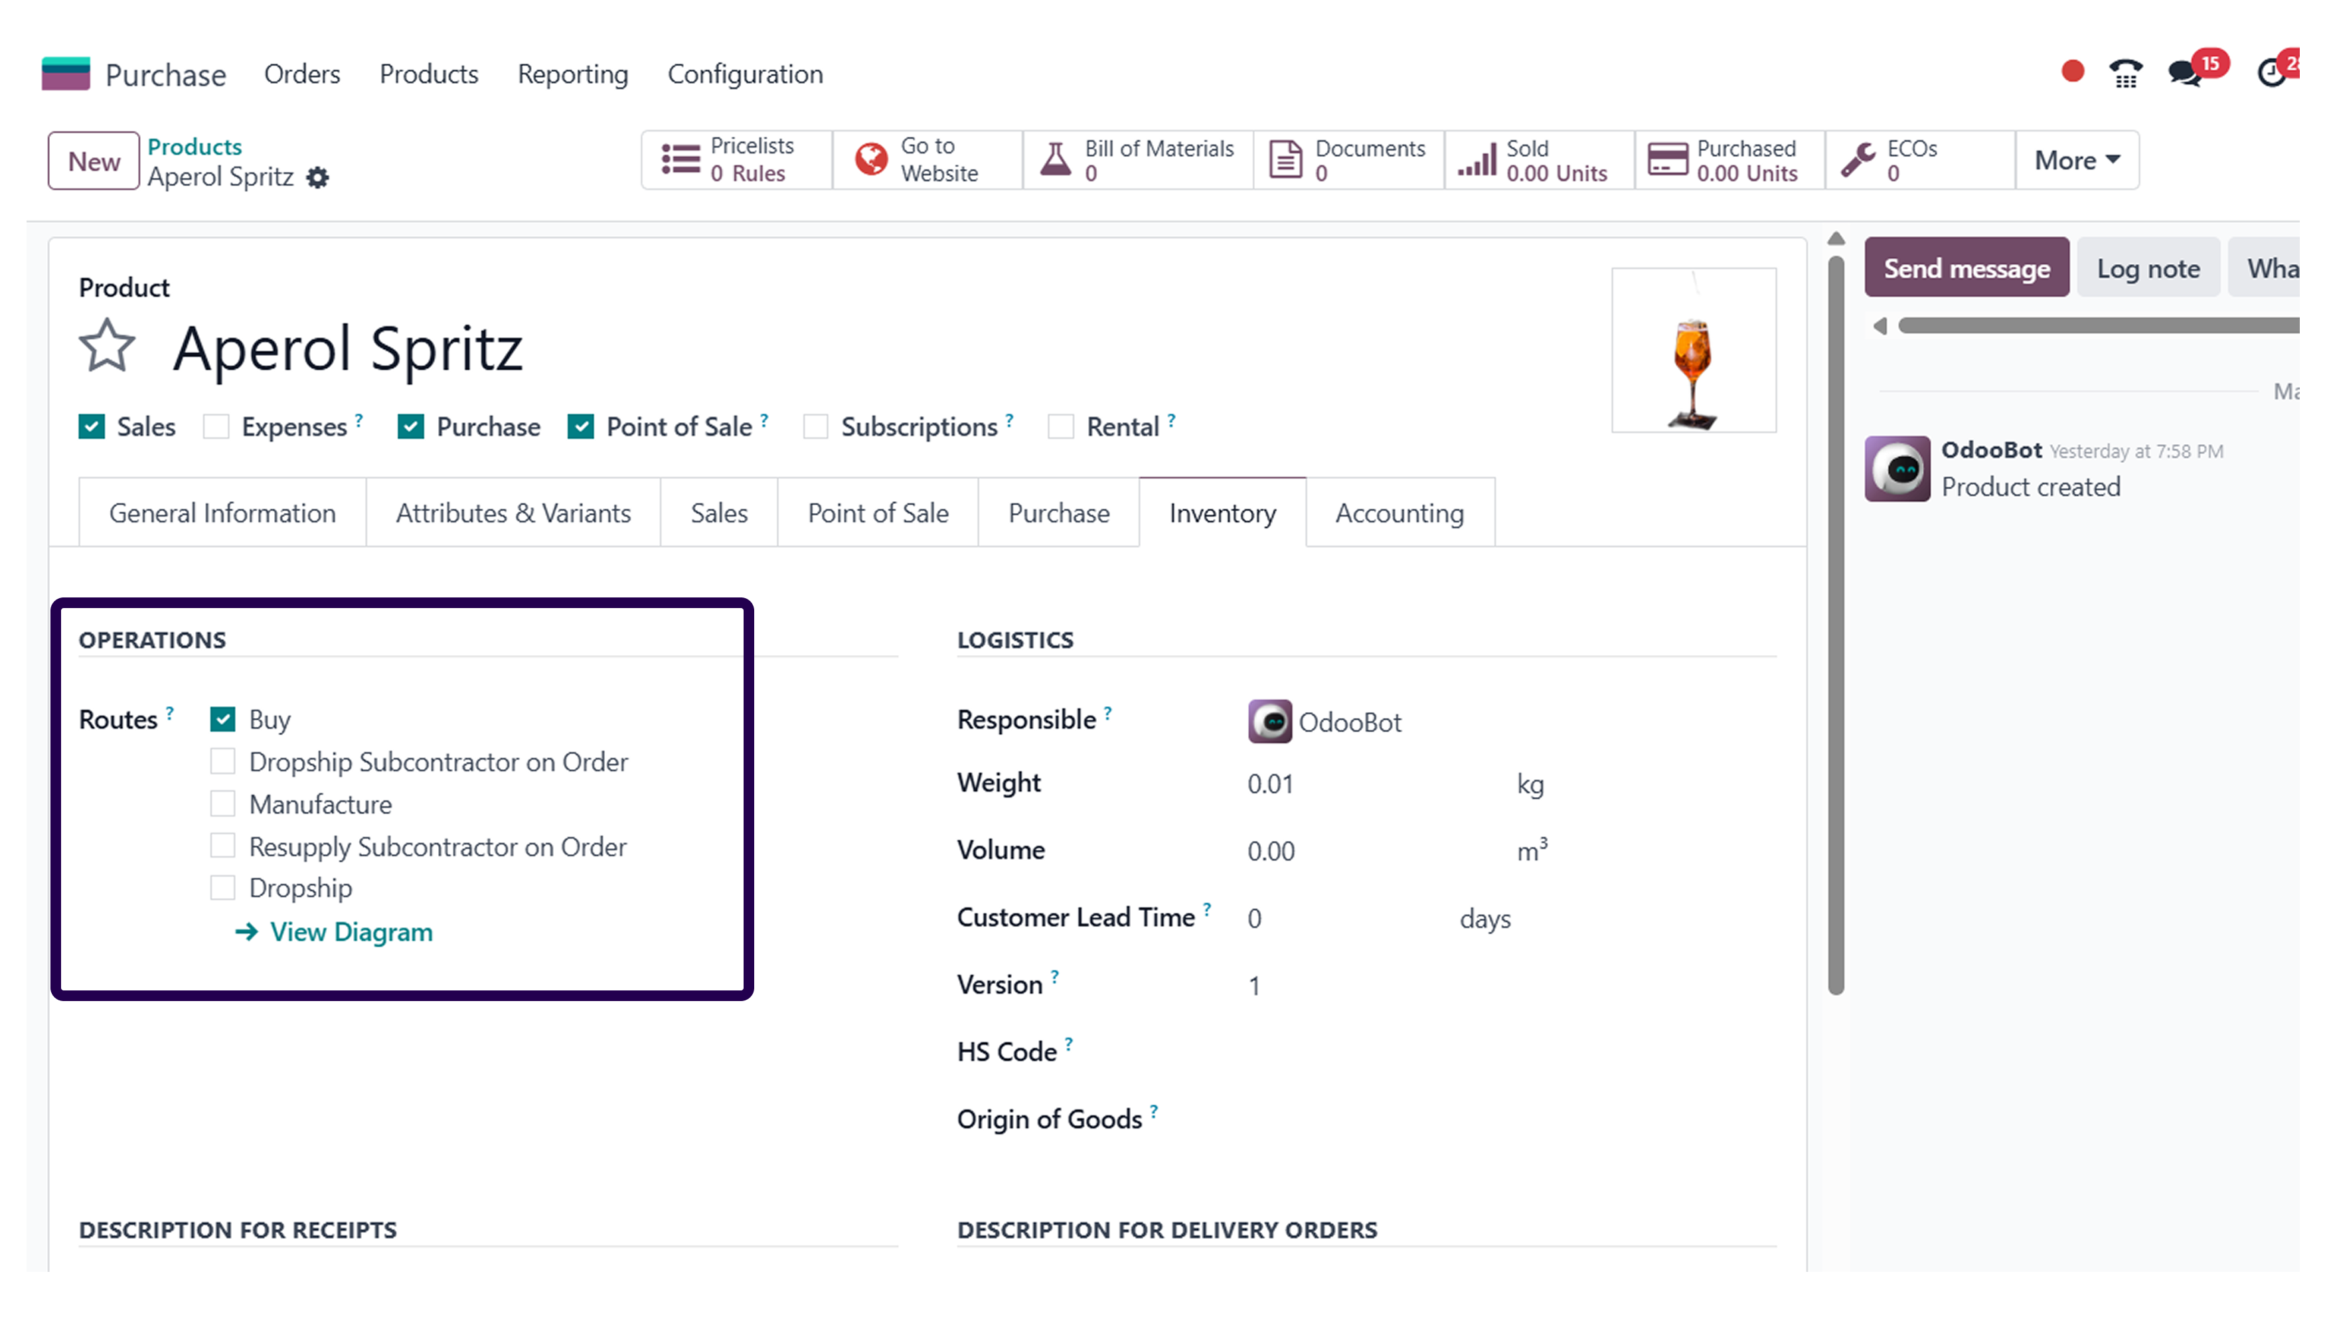Open Go to Website globe button
Screen dimensions: 2329x1325
(x=927, y=160)
